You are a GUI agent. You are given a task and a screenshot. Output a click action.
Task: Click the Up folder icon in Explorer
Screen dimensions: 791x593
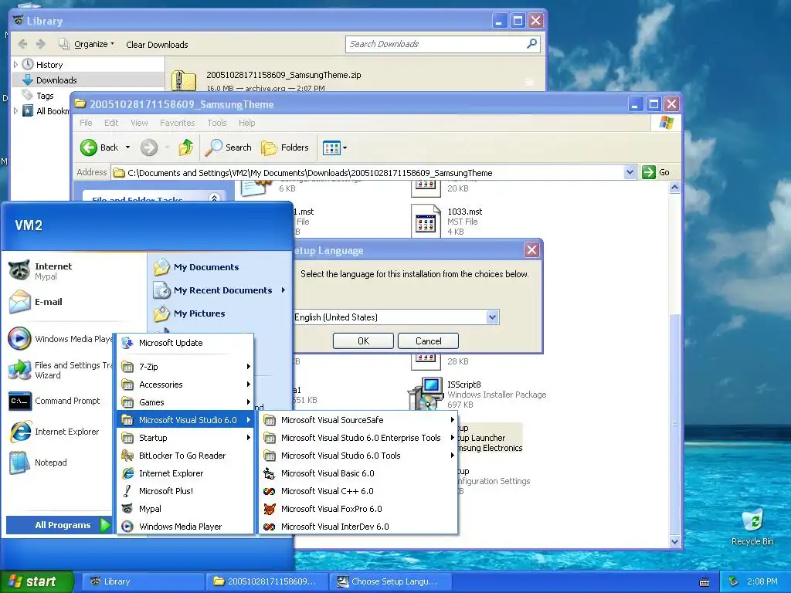click(185, 147)
